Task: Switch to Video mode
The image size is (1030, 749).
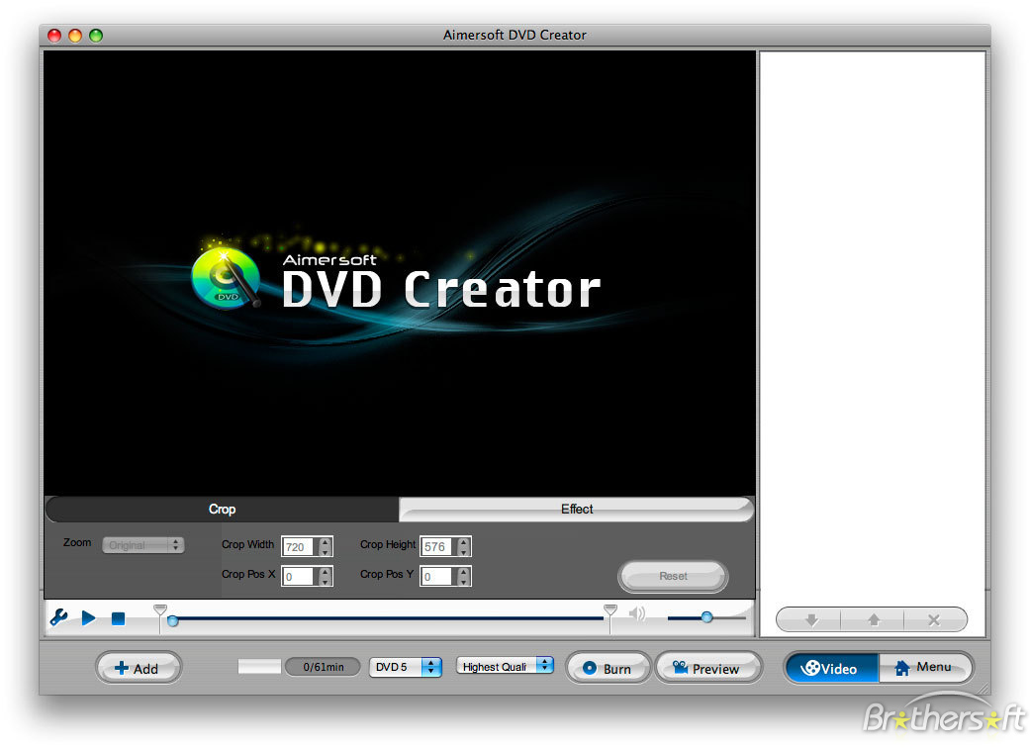Action: 832,668
